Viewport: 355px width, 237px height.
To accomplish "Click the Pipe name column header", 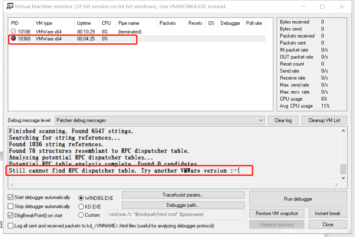I will point(129,23).
